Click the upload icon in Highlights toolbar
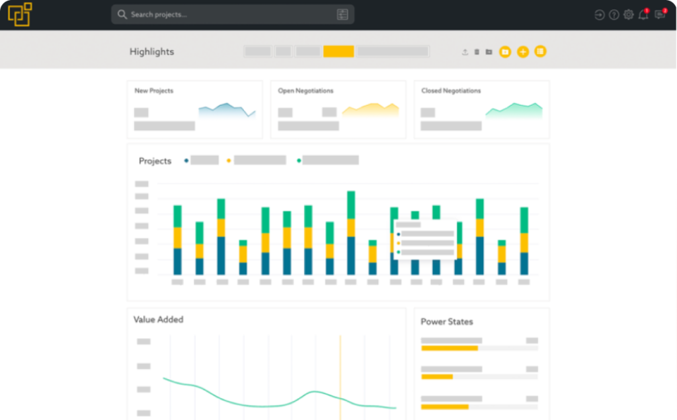Screen dimensions: 677x420 pyautogui.click(x=465, y=52)
